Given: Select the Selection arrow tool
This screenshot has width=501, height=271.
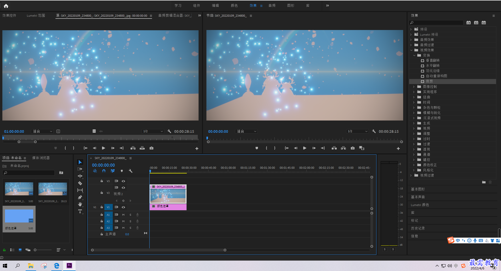Looking at the screenshot, I should click(80, 162).
